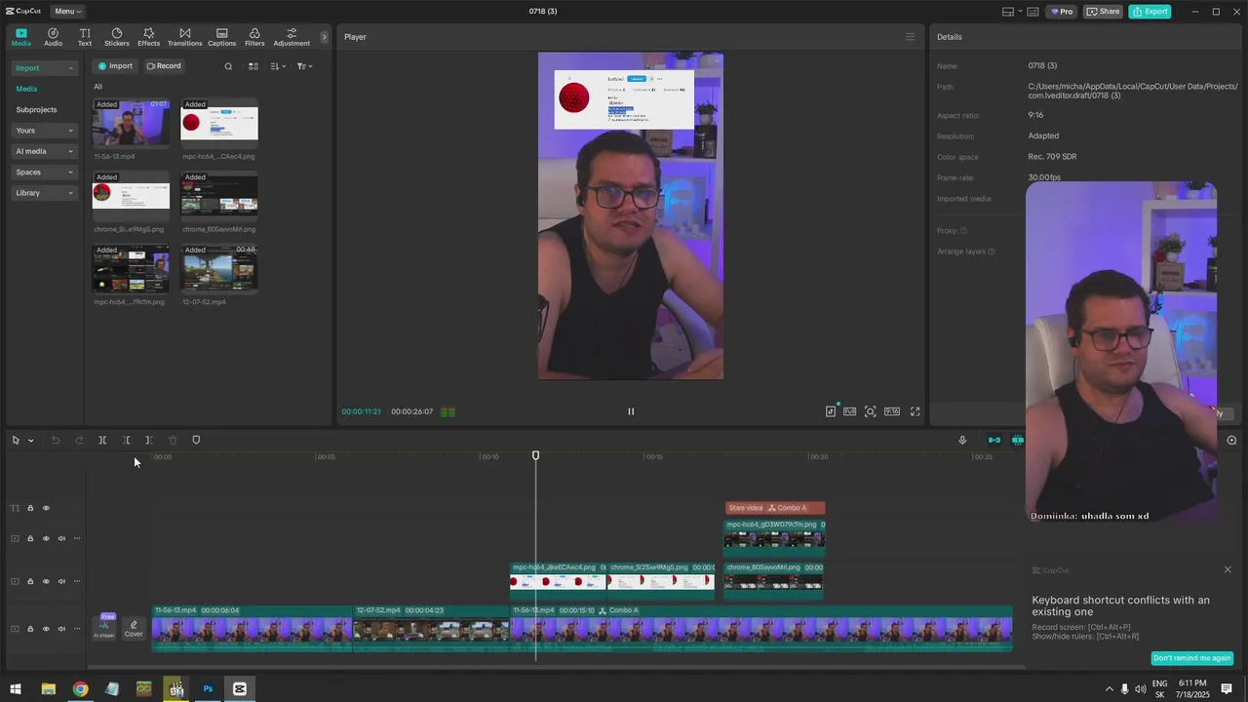Viewport: 1248px width, 702px height.
Task: Click the search icon in media panel
Action: (x=228, y=66)
